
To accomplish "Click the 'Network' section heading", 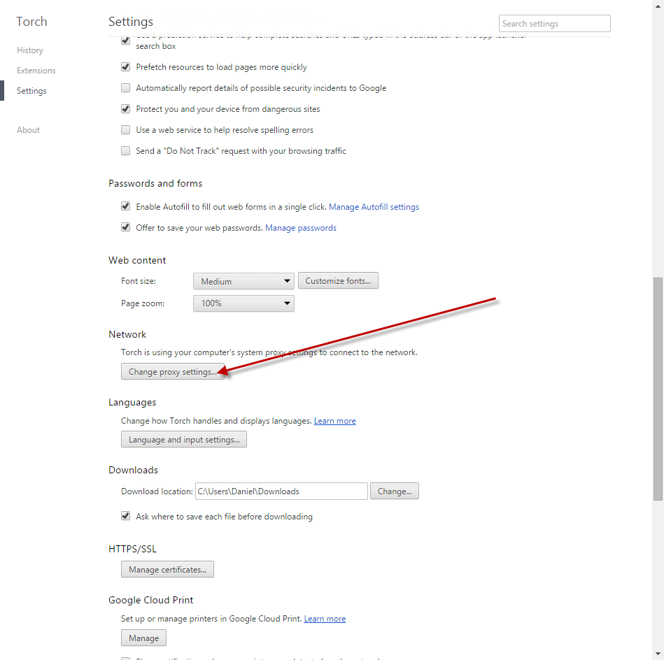I will [127, 334].
